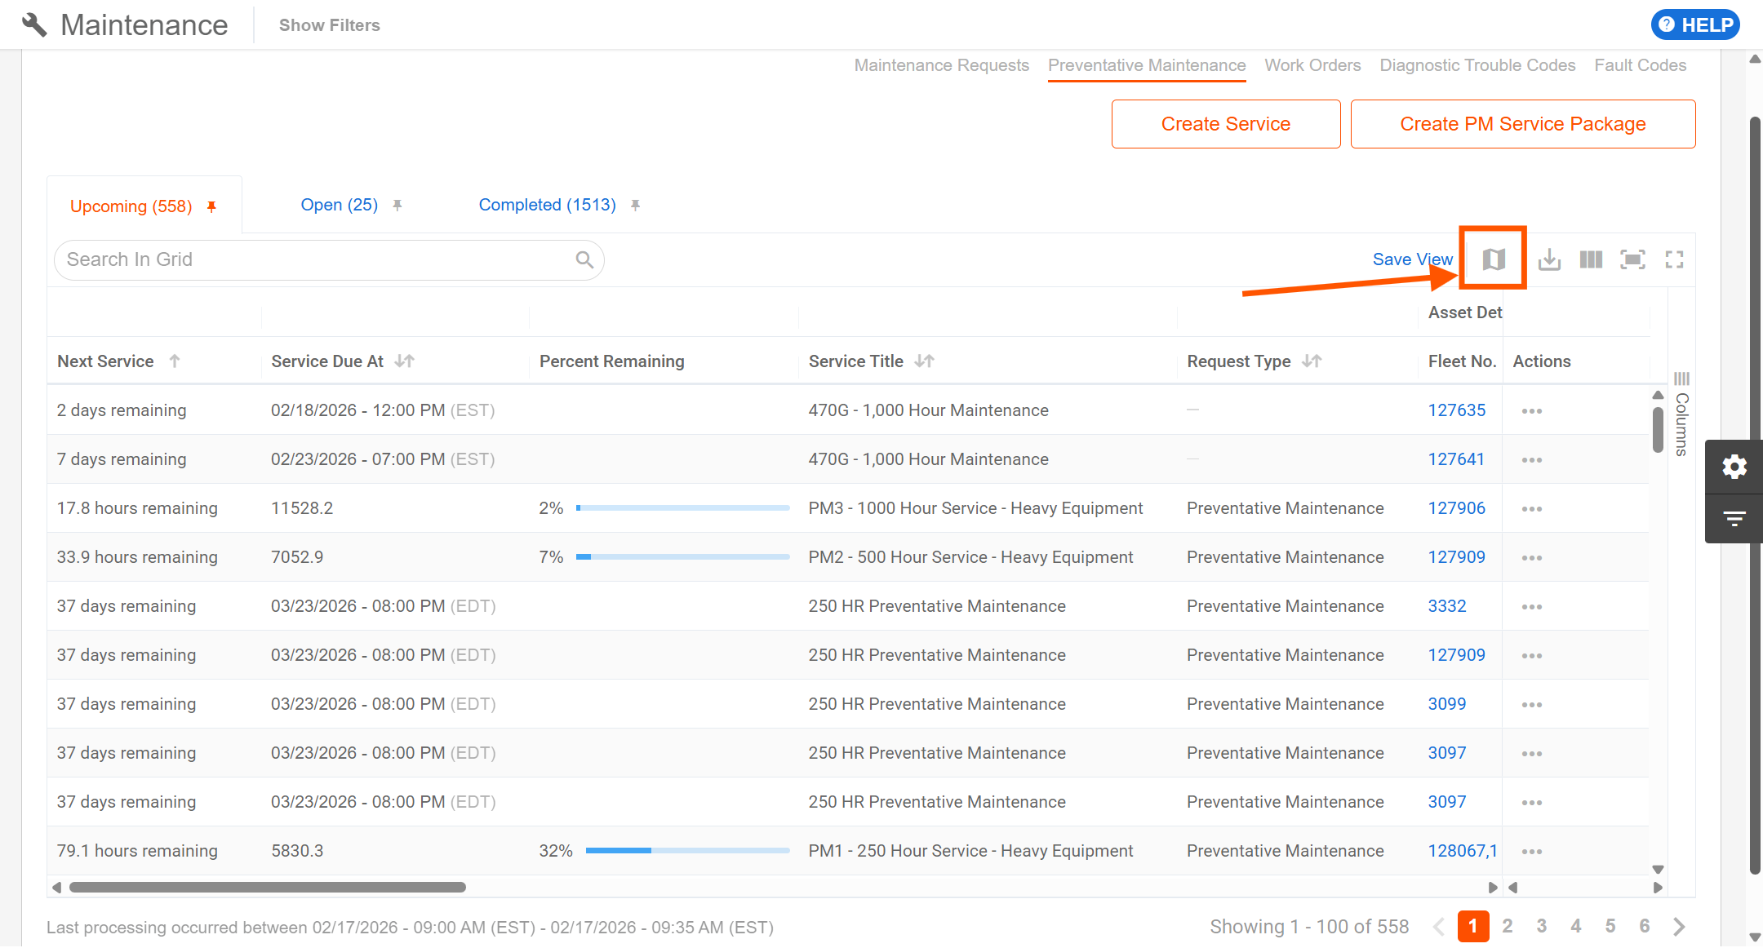Screen dimensions: 1763x948
Task: Toggle the pin on the Upcoming tab
Action: (x=211, y=206)
